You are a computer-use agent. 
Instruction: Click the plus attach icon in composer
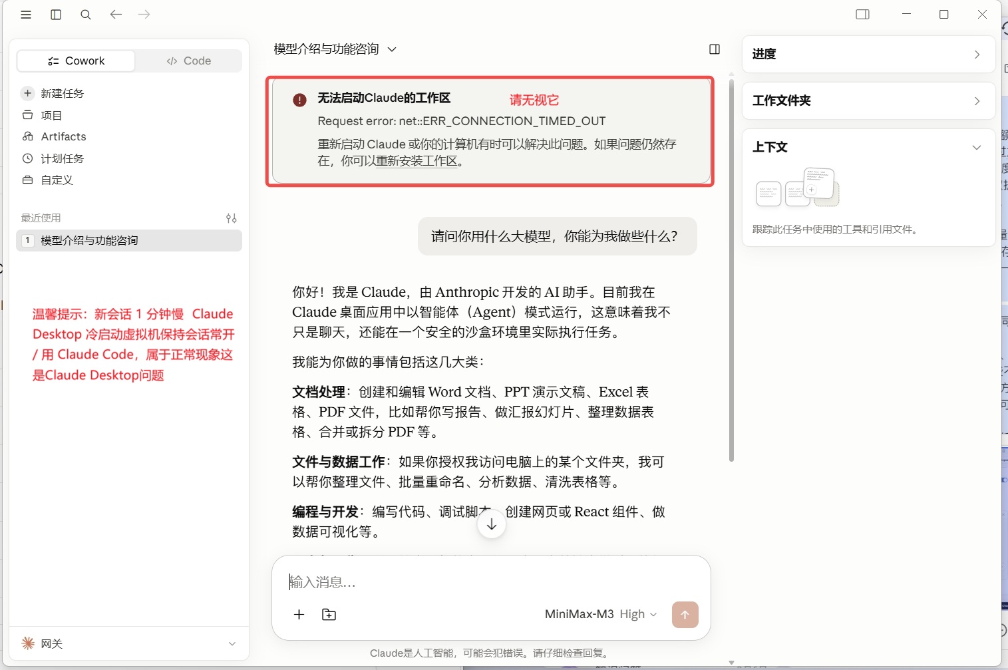pos(299,614)
